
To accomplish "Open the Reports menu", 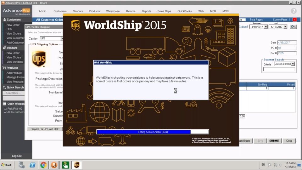I will click(146, 11).
